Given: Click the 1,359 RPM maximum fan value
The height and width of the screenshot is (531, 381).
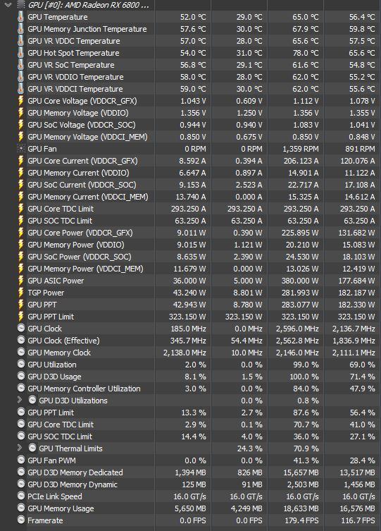Looking at the screenshot, I should (301, 149).
